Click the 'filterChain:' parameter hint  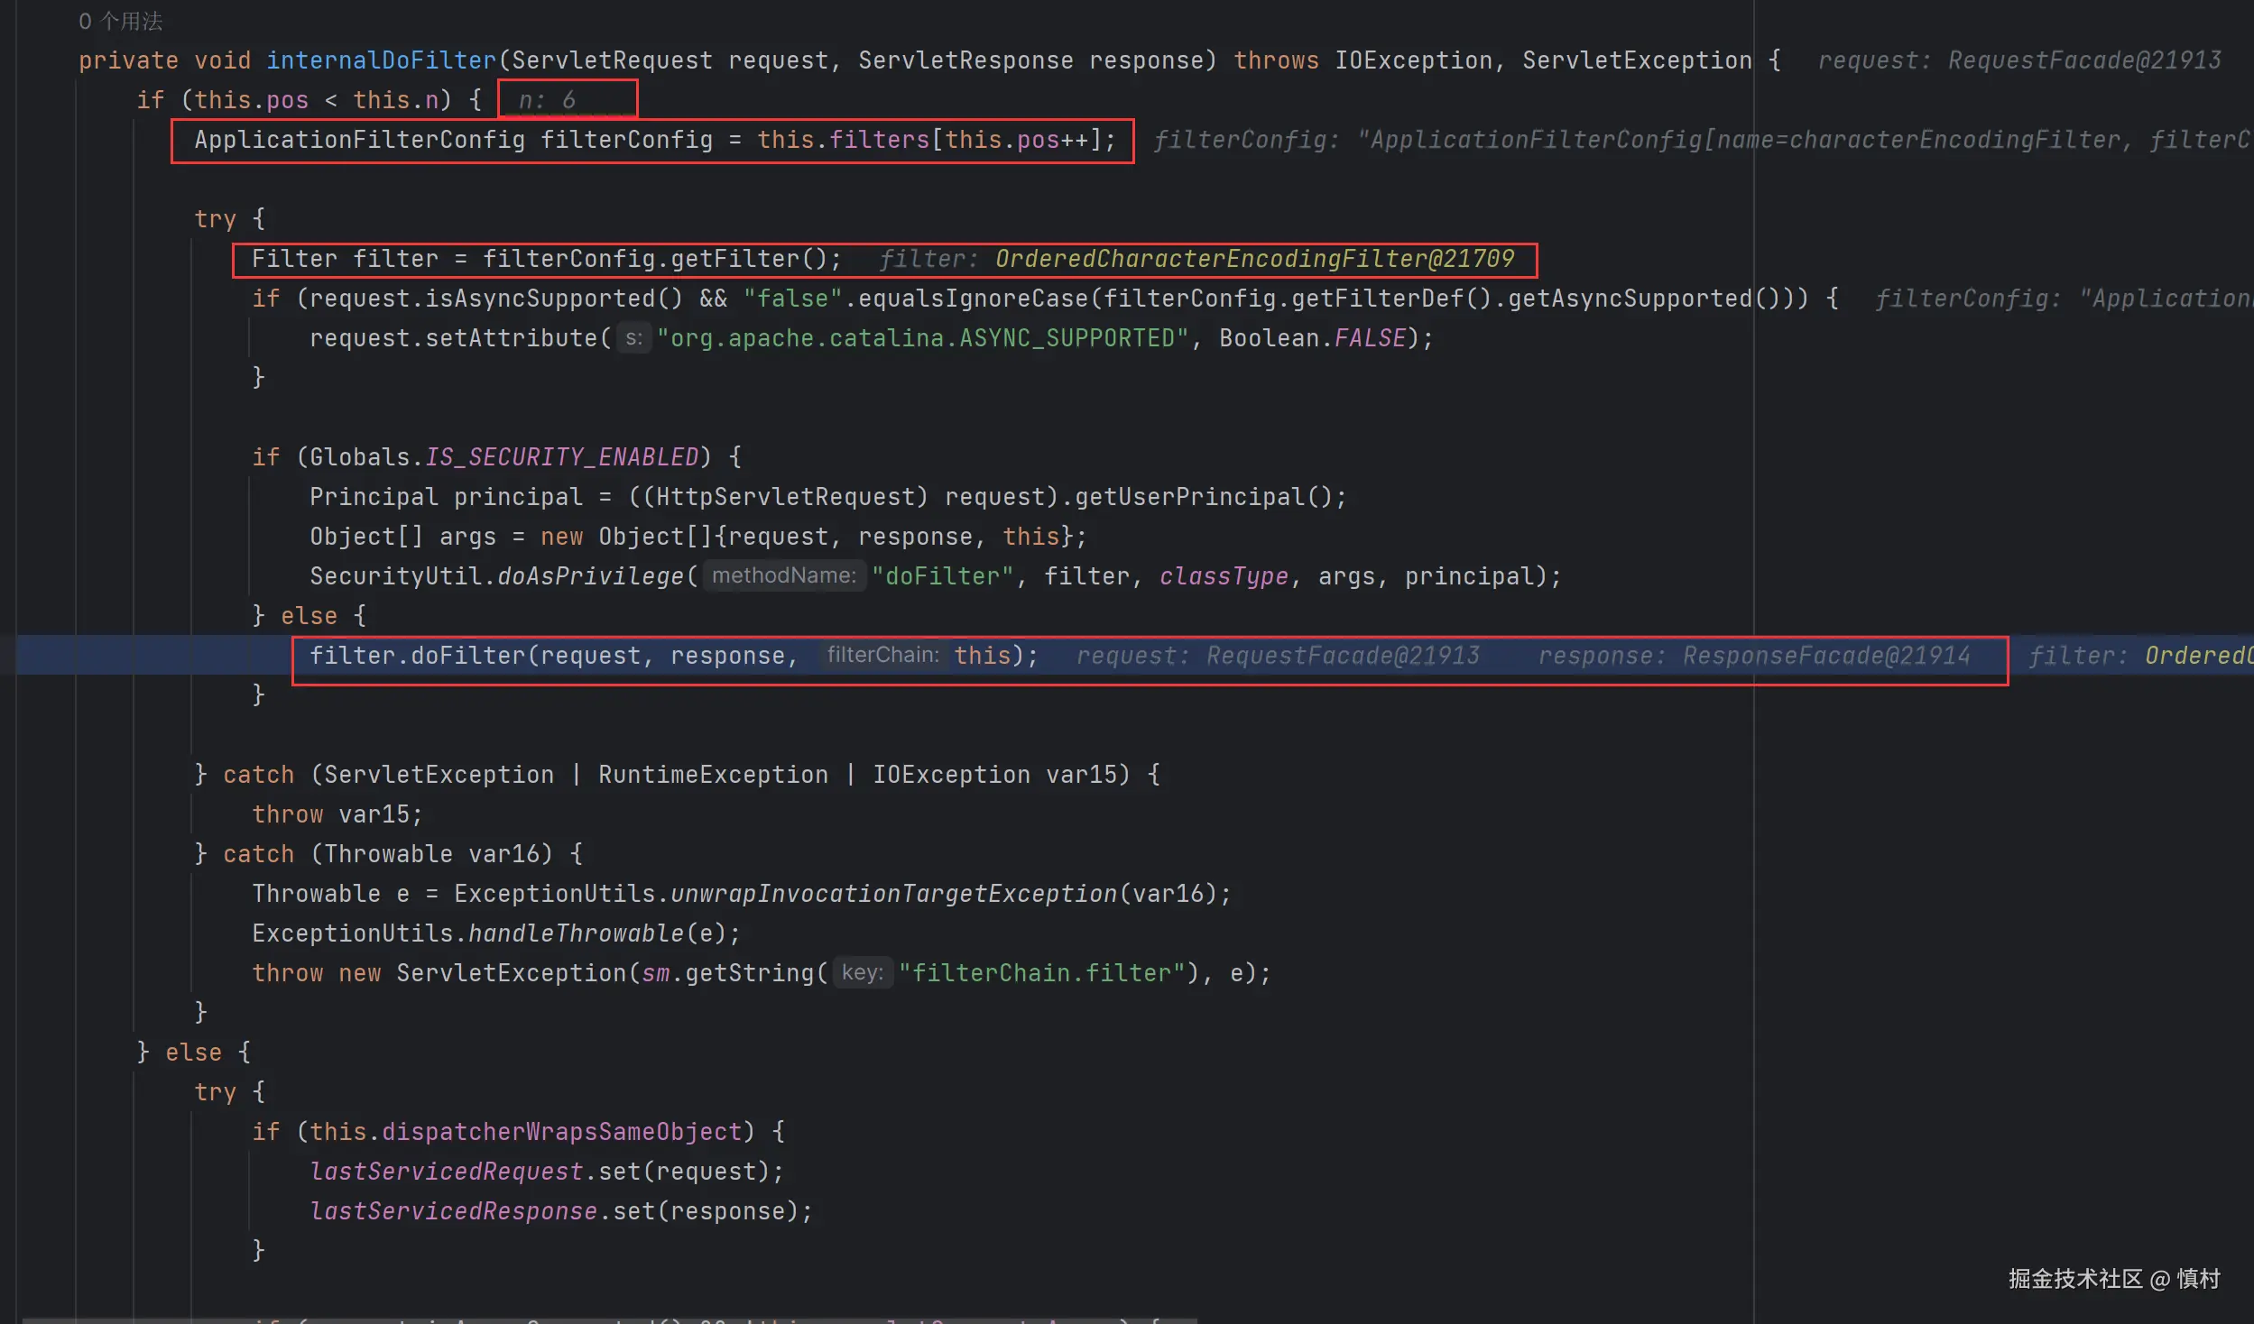click(882, 655)
